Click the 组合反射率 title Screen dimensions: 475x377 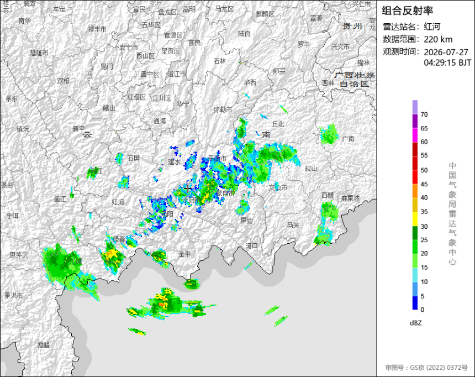pos(407,11)
